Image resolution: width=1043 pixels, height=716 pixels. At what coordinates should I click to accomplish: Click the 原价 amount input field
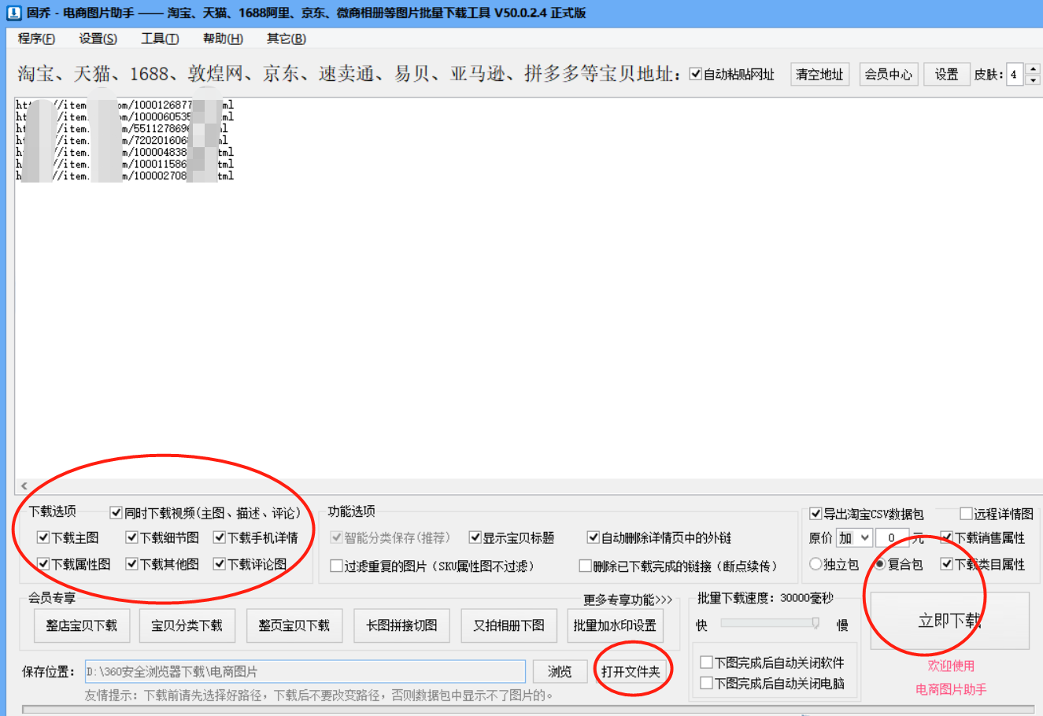(893, 538)
